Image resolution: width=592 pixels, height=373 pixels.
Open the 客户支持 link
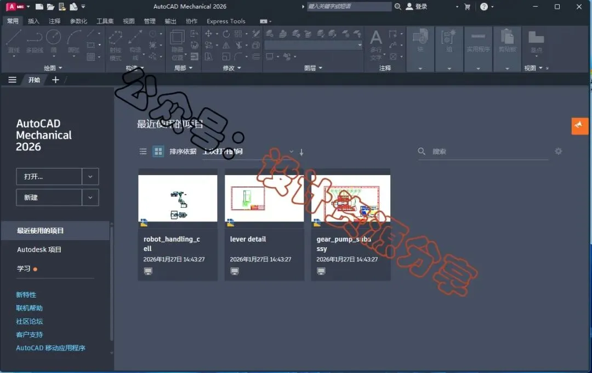(x=29, y=335)
